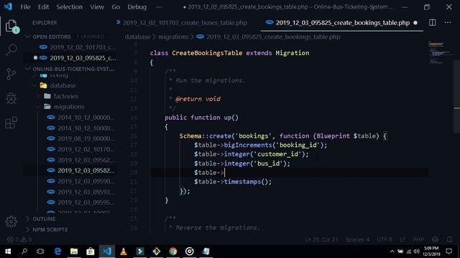Launch Microsoft Edge from taskbar

click(x=57, y=252)
